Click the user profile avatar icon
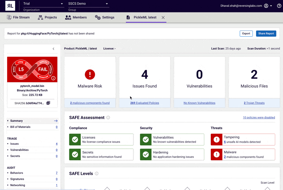This screenshot has width=283, height=190. click(x=266, y=6)
